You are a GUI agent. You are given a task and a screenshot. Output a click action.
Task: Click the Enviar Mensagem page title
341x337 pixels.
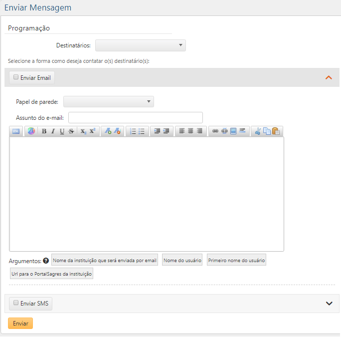38,7
